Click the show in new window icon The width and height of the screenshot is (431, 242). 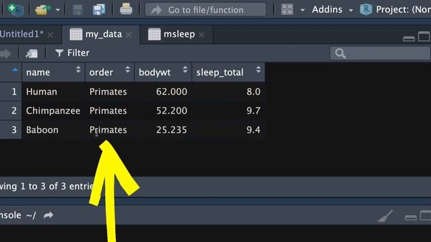(32, 53)
